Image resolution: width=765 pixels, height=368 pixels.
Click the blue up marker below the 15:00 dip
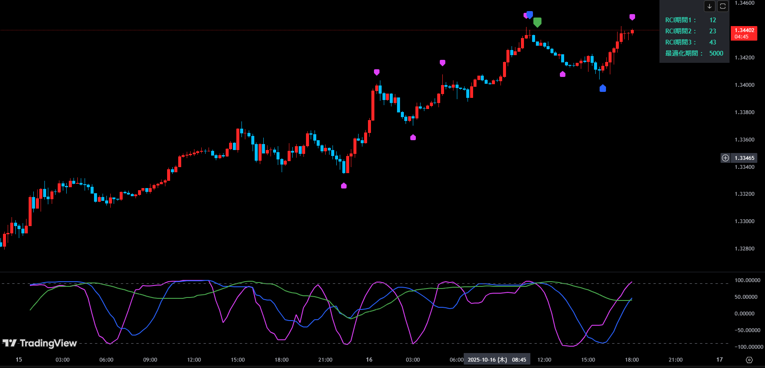pyautogui.click(x=603, y=88)
